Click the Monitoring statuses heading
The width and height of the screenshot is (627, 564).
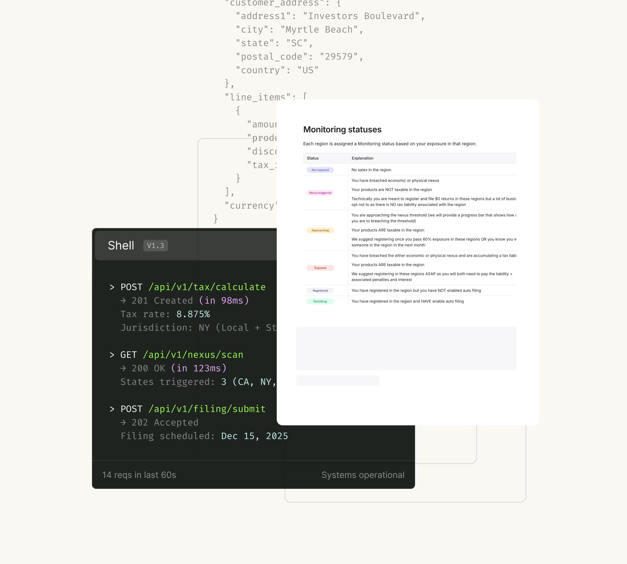[x=342, y=130]
